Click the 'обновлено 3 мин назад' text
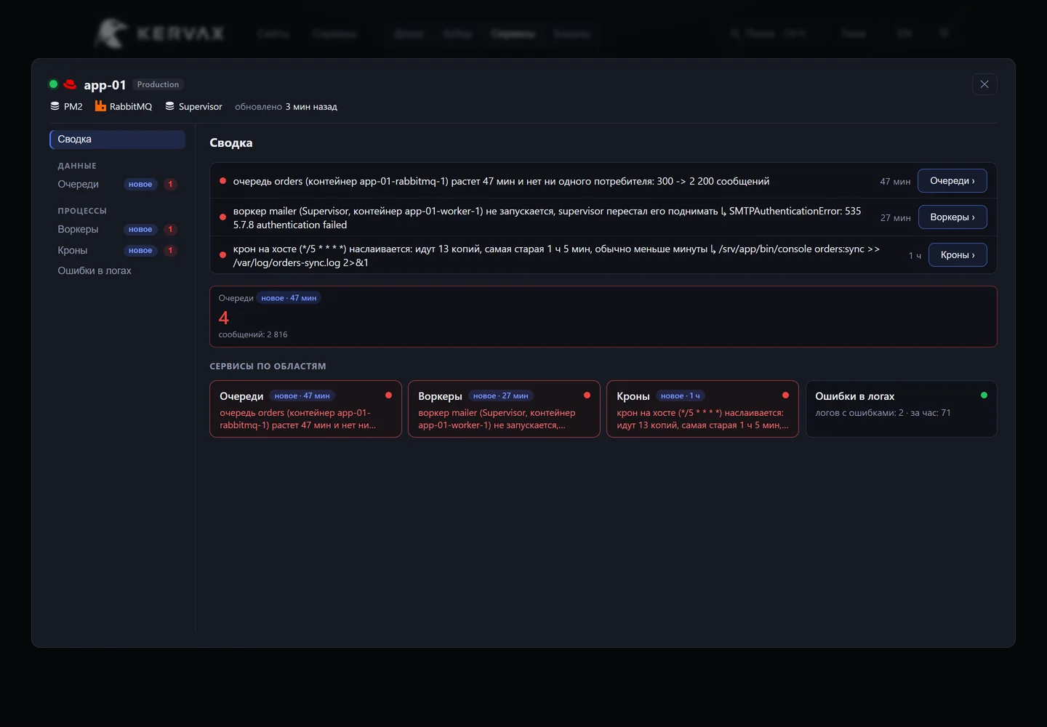The width and height of the screenshot is (1047, 727). point(286,107)
